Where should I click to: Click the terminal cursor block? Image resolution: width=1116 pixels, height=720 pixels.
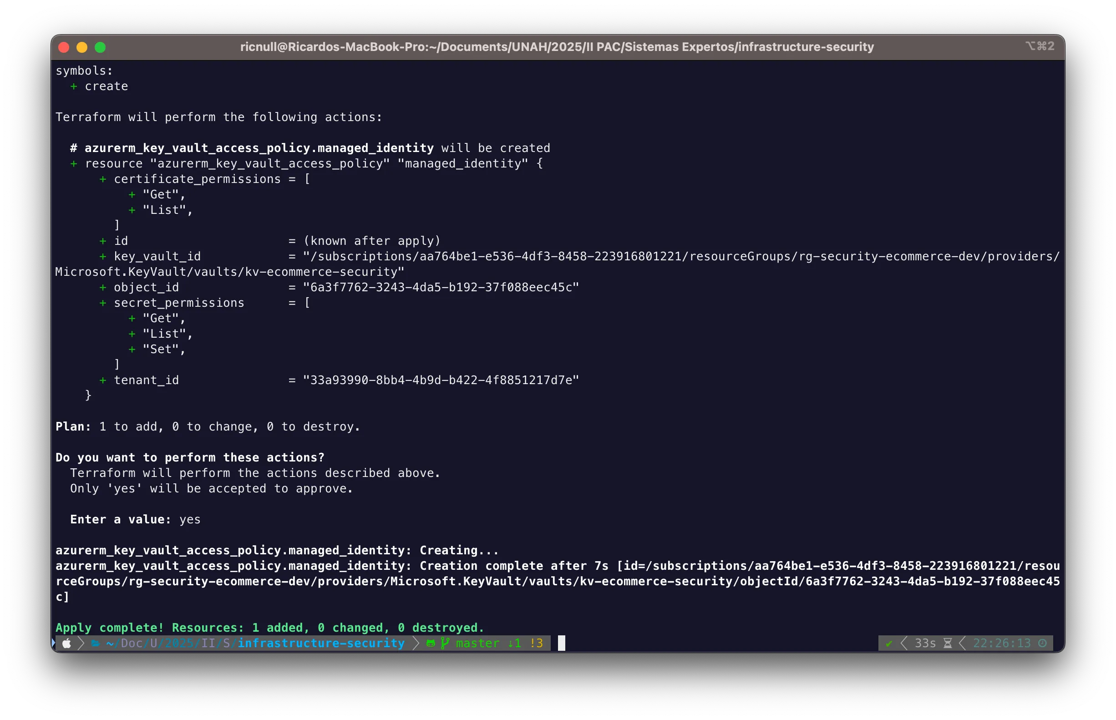click(562, 644)
